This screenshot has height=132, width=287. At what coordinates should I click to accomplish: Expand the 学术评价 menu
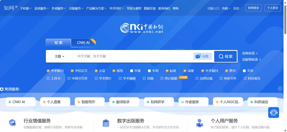coord(117,8)
